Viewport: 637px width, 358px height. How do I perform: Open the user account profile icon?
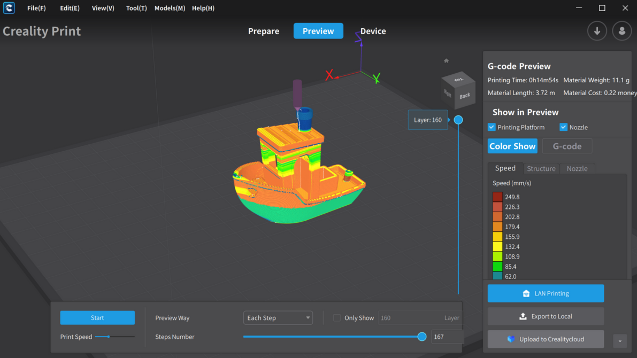pos(621,31)
